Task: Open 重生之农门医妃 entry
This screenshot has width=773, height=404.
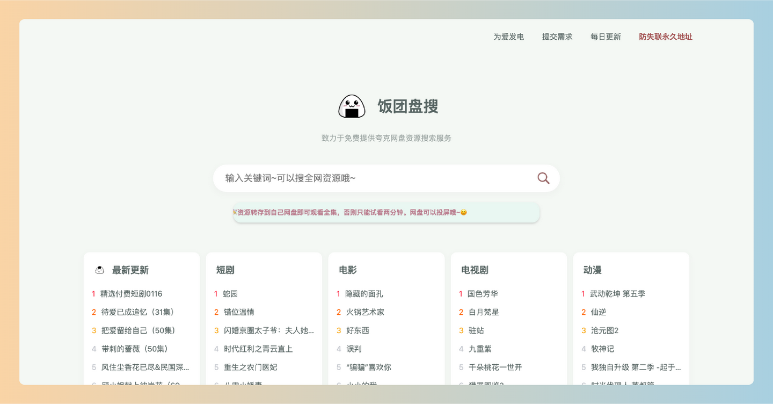Action: point(250,367)
